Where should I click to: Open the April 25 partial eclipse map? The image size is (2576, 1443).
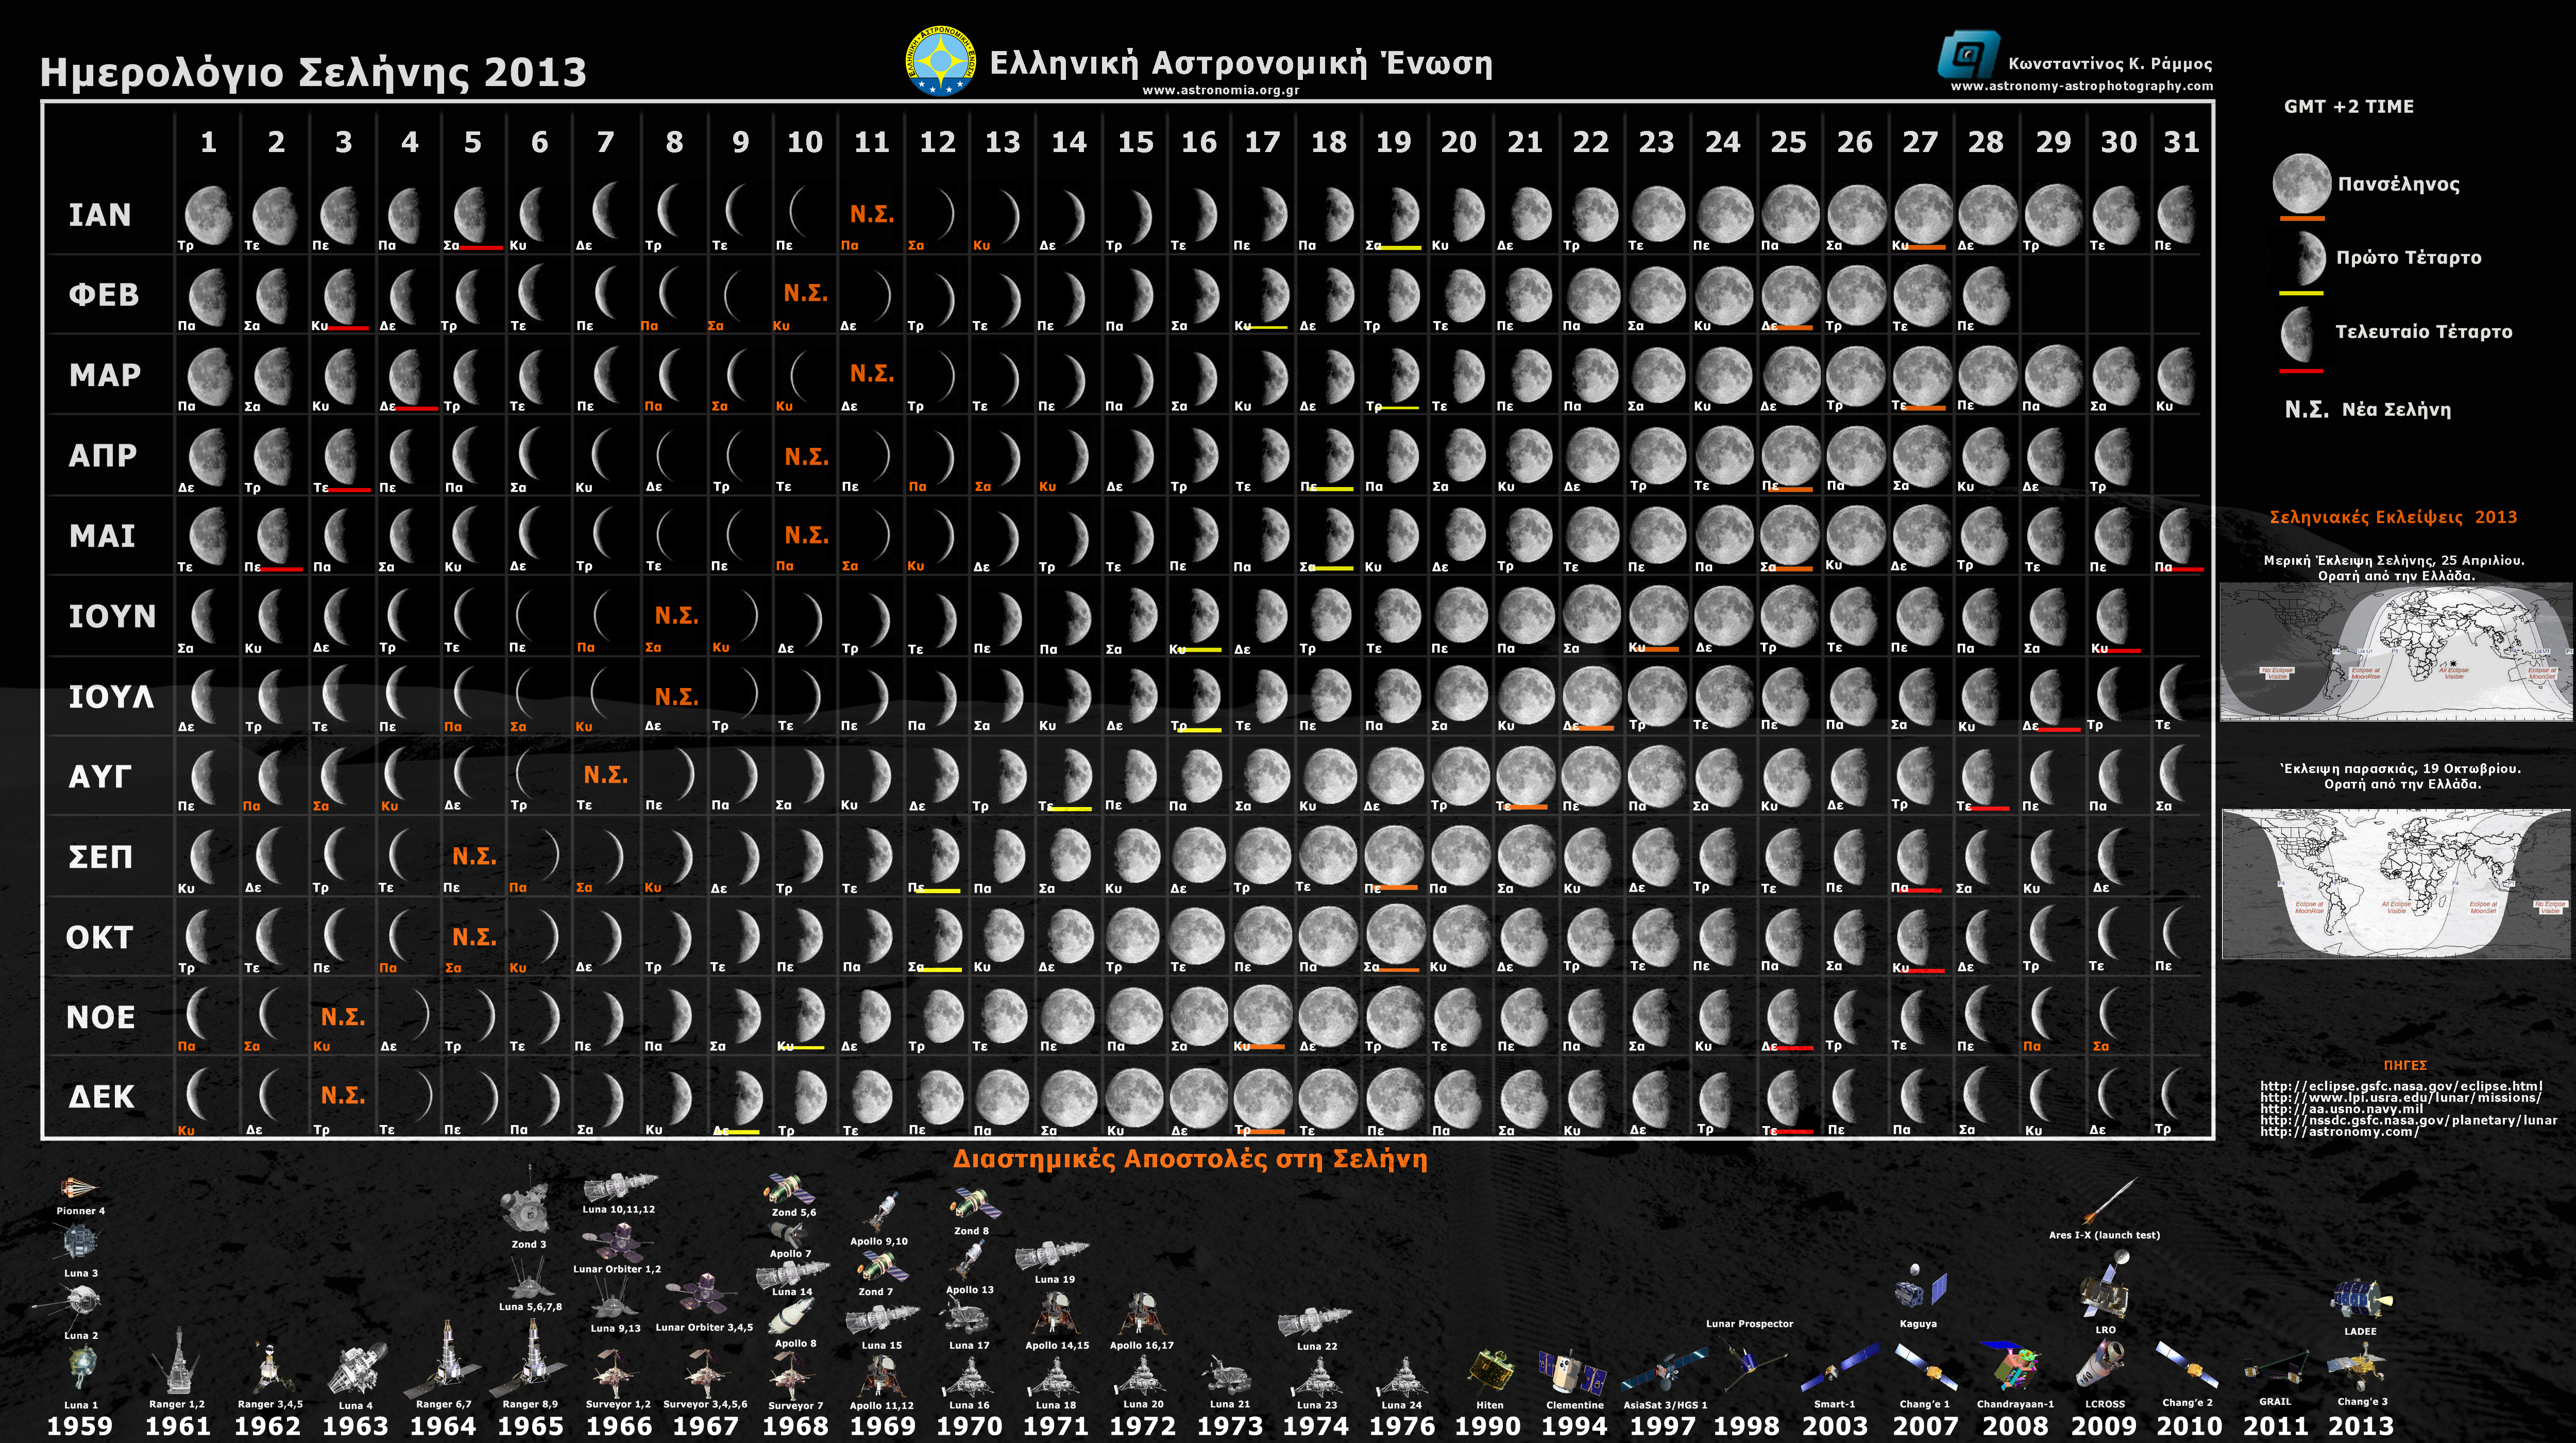click(x=2396, y=652)
